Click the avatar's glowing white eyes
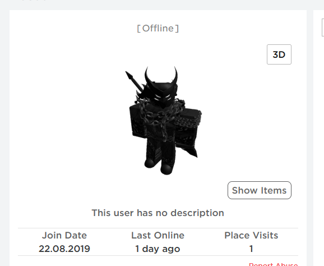Viewport: 324px width, 266px height. click(x=162, y=97)
